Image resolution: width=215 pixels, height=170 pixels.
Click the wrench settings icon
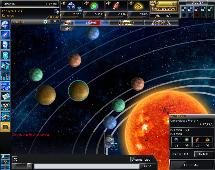click(5, 157)
